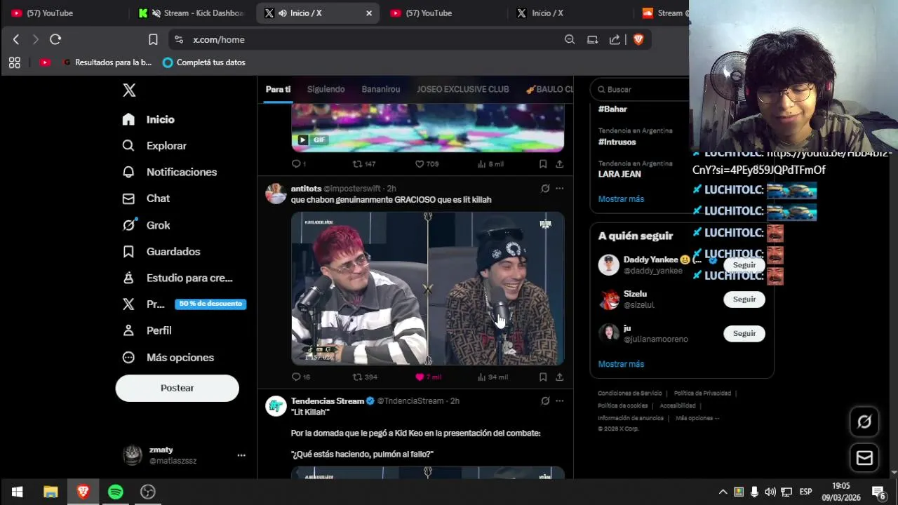Click Brave shields icon
Screen dimensions: 898x505
tap(638, 40)
